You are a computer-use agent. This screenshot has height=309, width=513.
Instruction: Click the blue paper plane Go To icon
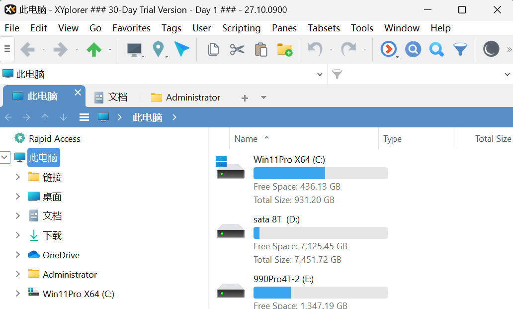click(182, 49)
